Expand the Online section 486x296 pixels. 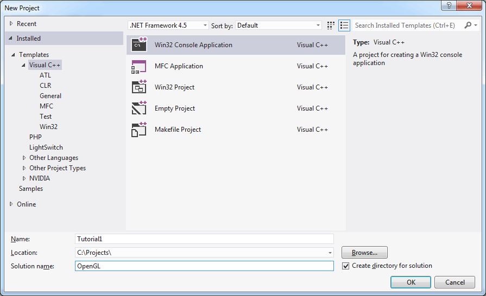tap(11, 204)
